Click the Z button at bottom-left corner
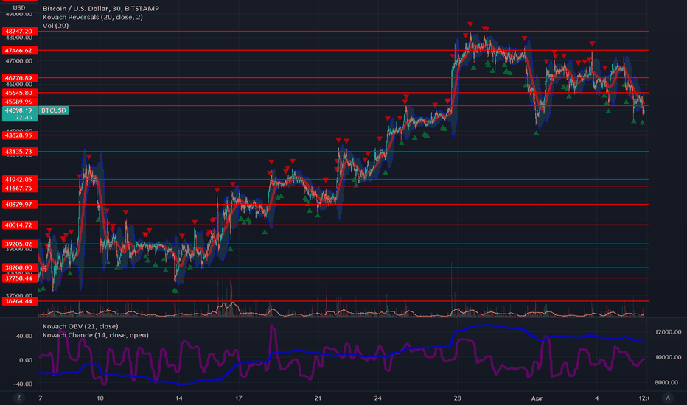Viewport: 687px width, 405px height. [18, 398]
